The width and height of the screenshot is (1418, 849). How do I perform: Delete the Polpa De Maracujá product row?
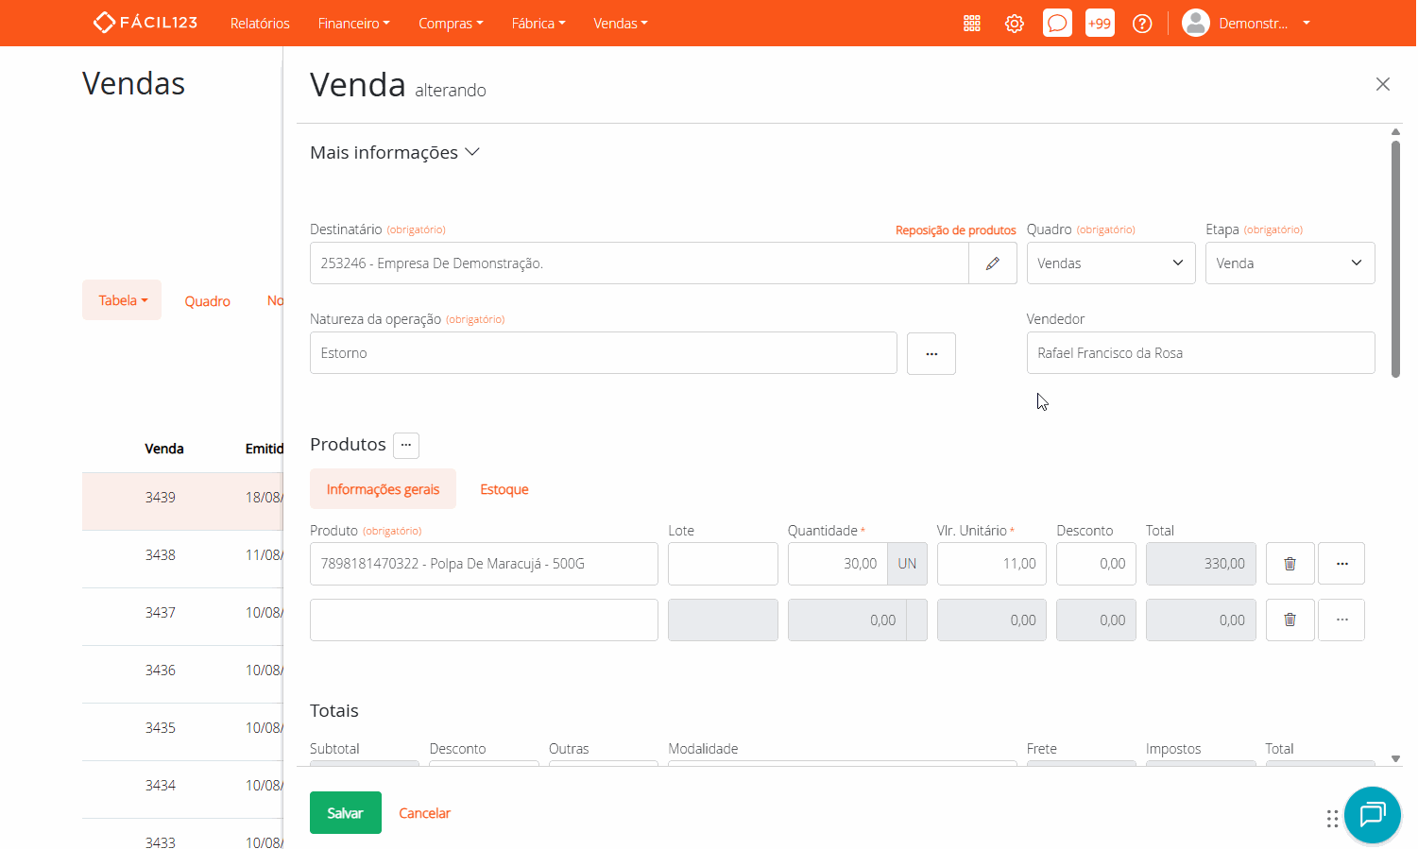(x=1290, y=564)
